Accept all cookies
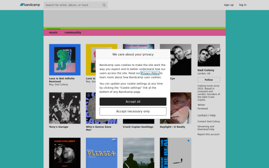This screenshot has width=269, height=168. [x=133, y=102]
